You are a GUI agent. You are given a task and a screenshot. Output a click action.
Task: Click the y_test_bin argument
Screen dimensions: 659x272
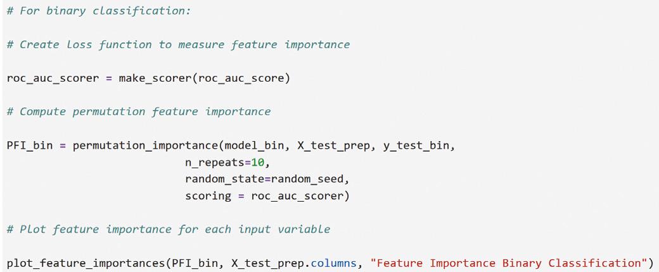[x=416, y=145]
